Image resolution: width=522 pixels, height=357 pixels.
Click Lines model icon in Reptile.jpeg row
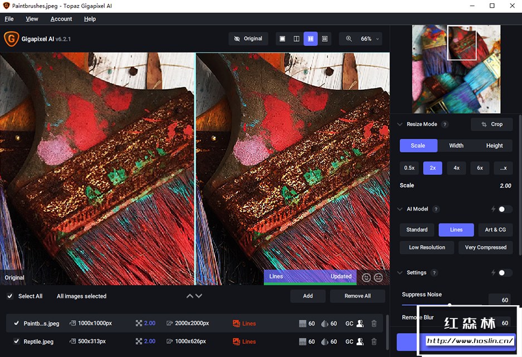236,341
